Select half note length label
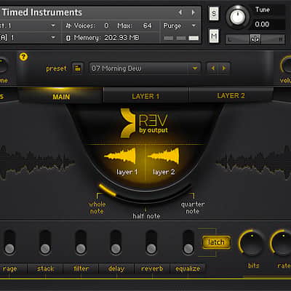Screen dimensions: 291x291 (146, 216)
